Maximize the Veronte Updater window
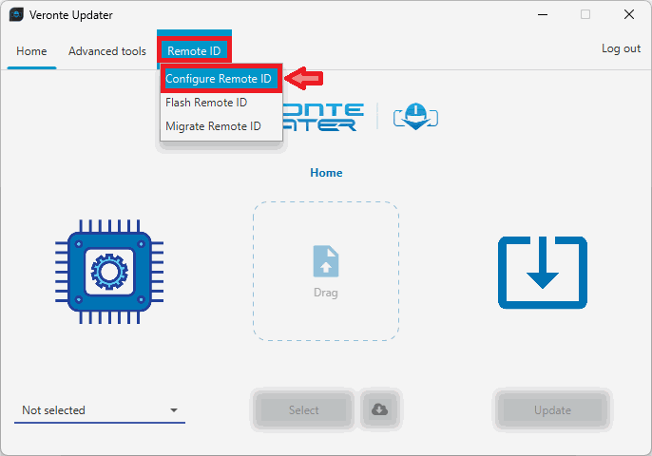Image resolution: width=652 pixels, height=456 pixels. click(585, 14)
